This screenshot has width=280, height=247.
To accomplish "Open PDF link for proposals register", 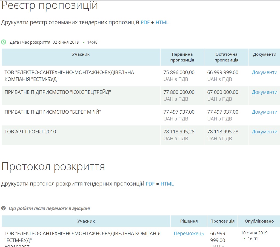I will [x=145, y=23].
